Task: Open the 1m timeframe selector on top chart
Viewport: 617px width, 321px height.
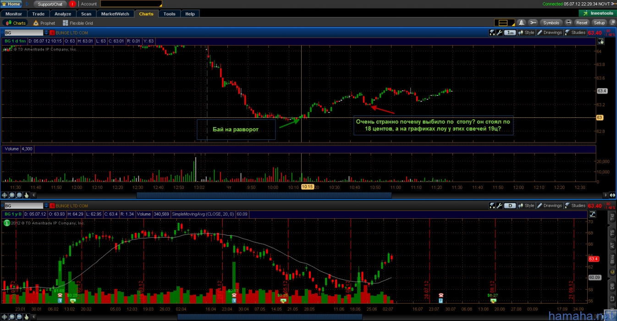Action: tap(510, 33)
